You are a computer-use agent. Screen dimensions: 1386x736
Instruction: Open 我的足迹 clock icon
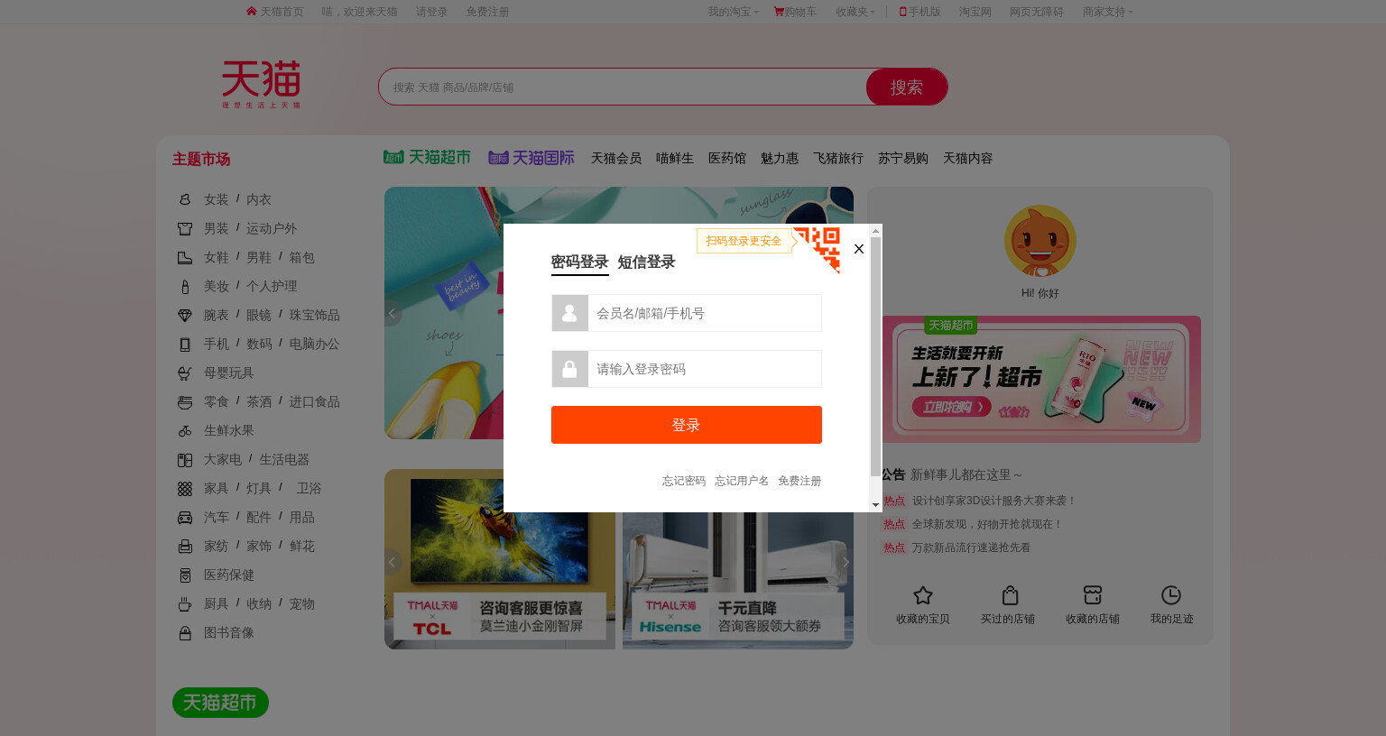pos(1171,595)
